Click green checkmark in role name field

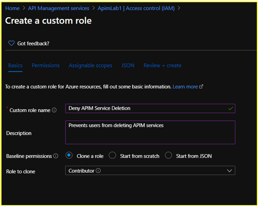[x=231, y=109]
